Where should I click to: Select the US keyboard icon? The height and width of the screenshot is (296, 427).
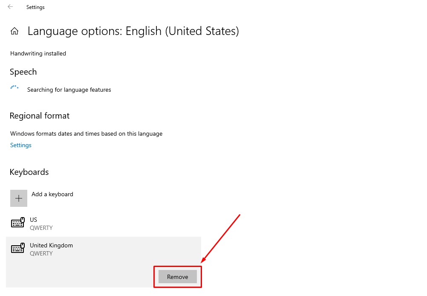tap(18, 222)
